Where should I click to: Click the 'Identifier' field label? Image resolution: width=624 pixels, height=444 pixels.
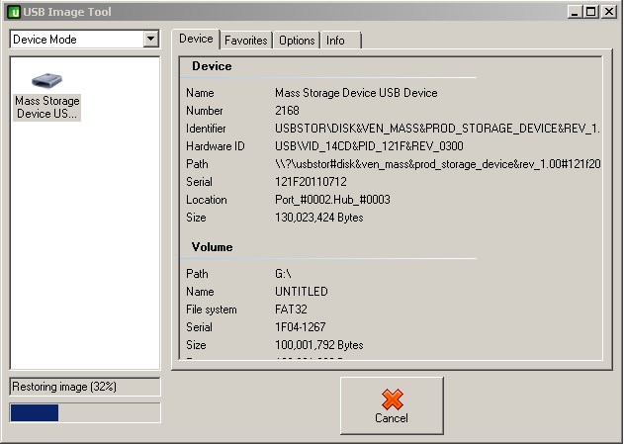coord(206,129)
